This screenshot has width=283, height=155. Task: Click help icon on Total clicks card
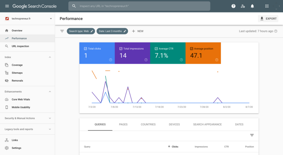point(111,60)
